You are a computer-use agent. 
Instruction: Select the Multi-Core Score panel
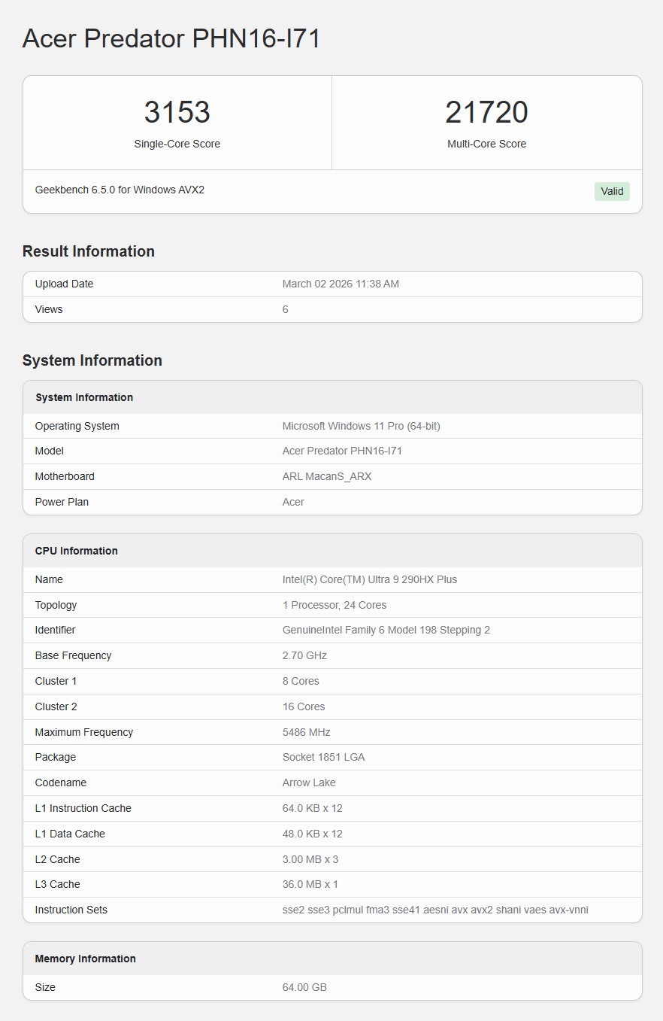click(x=487, y=122)
